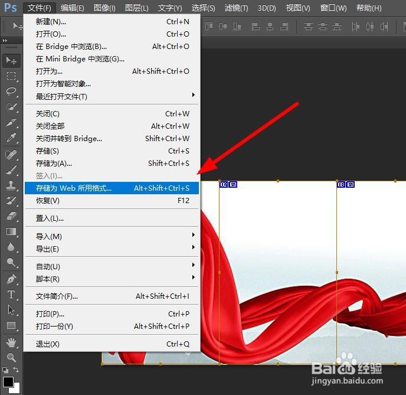Select the History Brush tool
This screenshot has width=406, height=395.
pyautogui.click(x=11, y=201)
